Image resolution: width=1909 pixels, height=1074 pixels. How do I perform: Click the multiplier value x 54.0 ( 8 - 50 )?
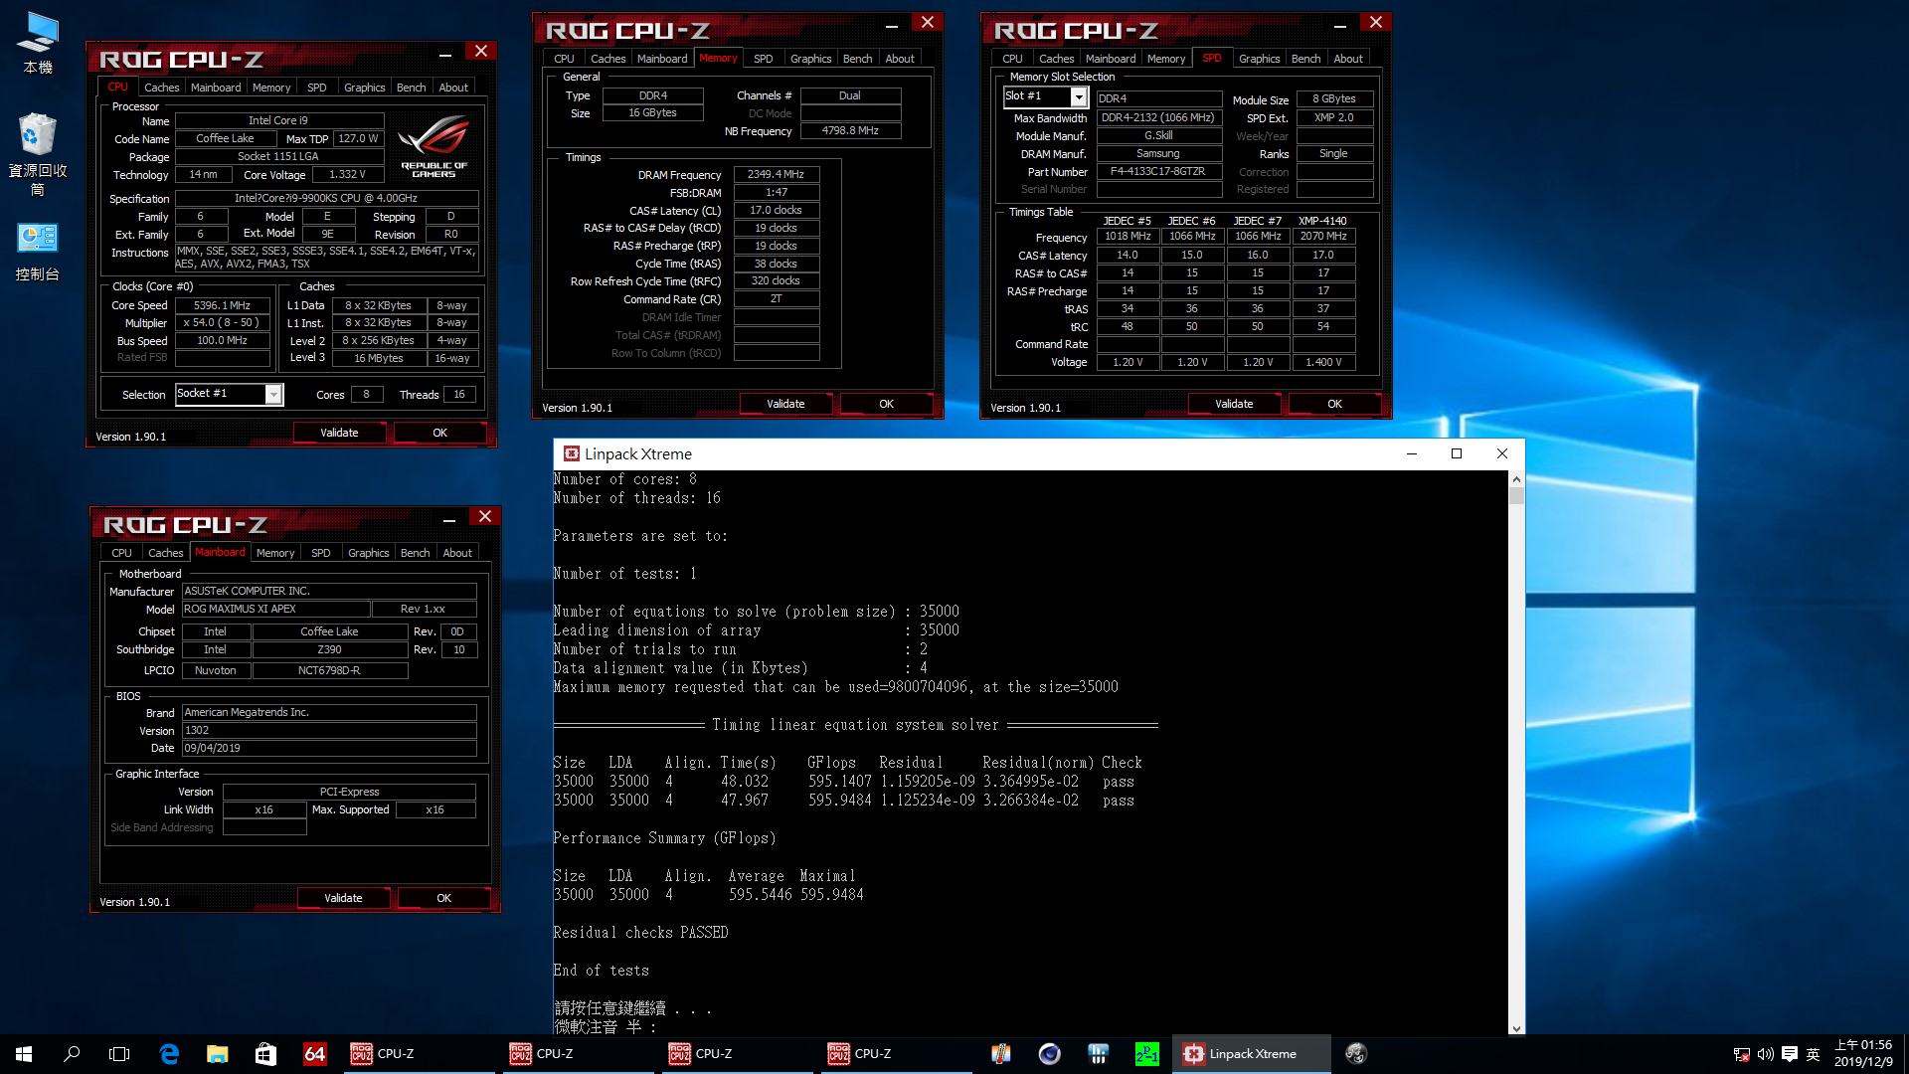coord(223,322)
